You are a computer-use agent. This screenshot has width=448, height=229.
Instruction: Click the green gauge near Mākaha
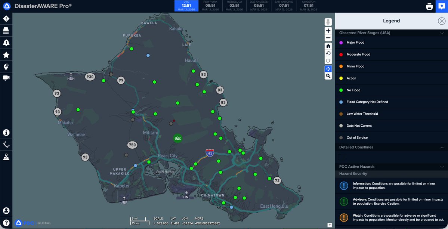click(x=78, y=110)
